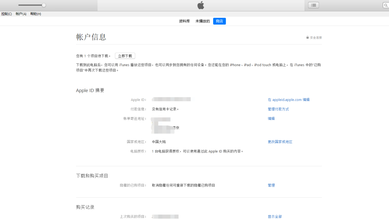This screenshot has height=220, width=389.
Task: Click the 国家或地区 field label
Action: click(x=137, y=142)
